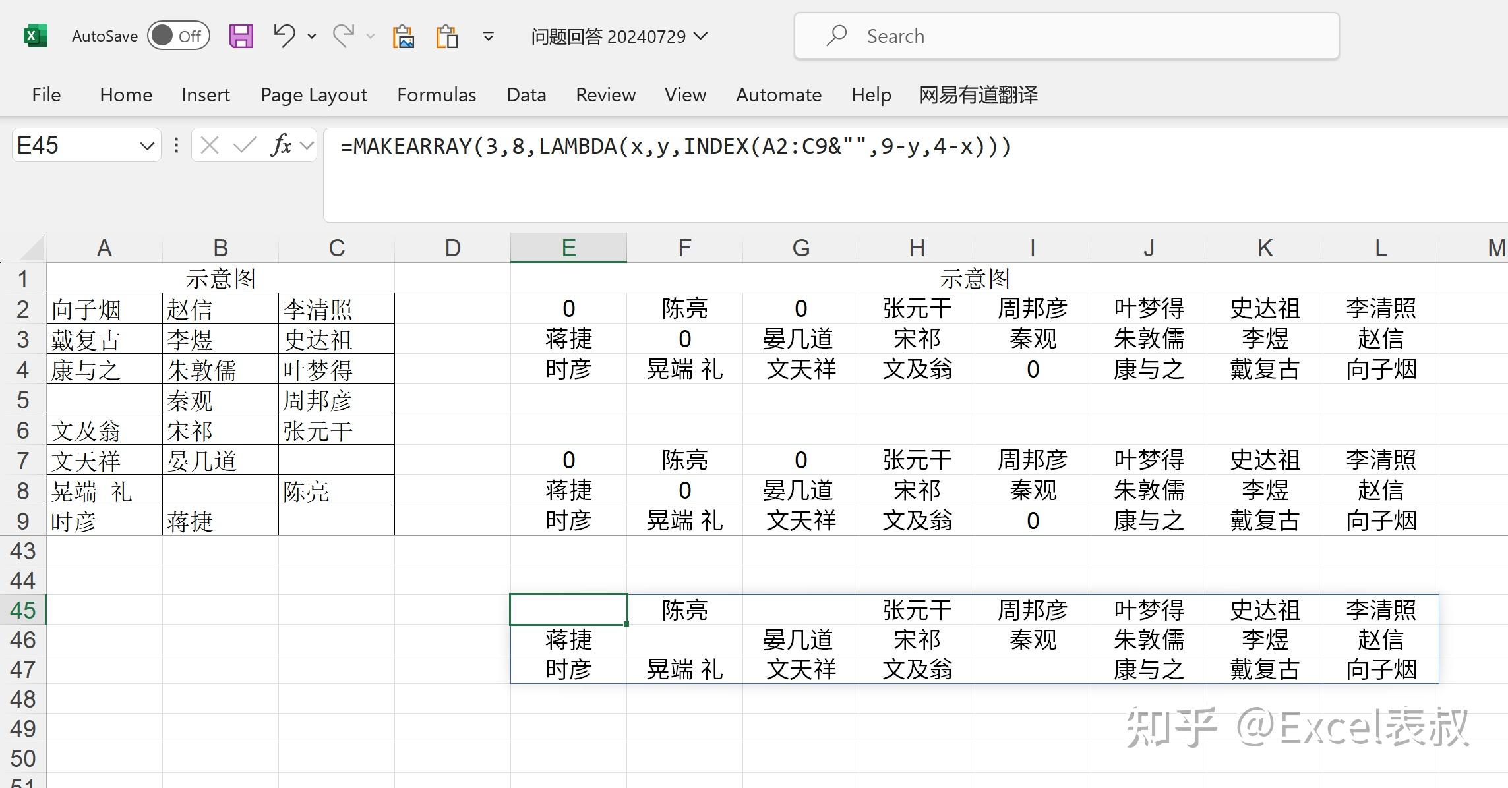Click cell J7 containing 叶梦得
Image resolution: width=1508 pixels, height=788 pixels.
pyautogui.click(x=1149, y=460)
